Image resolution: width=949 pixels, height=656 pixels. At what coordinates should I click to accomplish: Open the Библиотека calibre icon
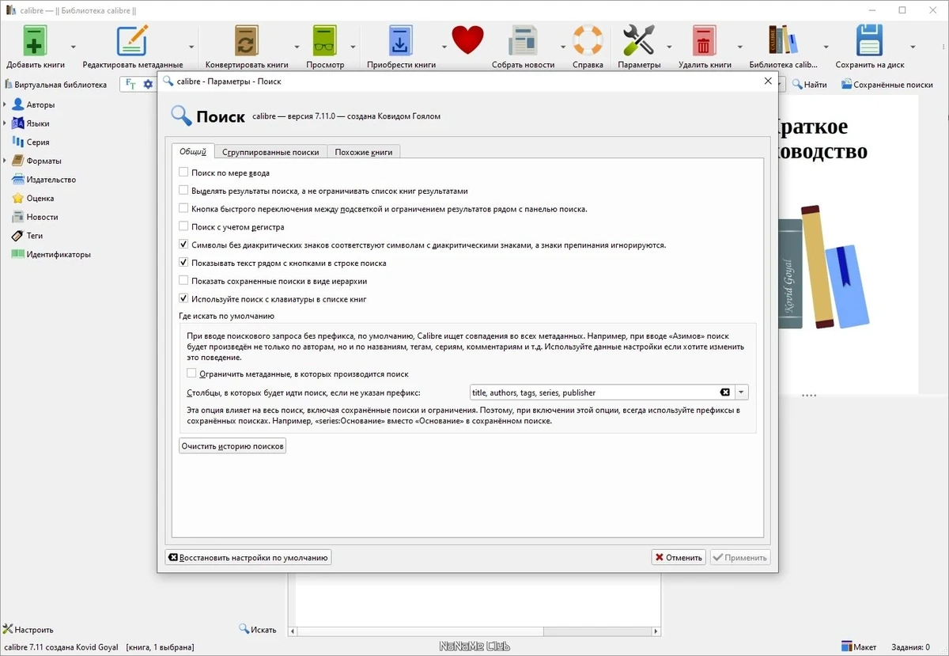[x=783, y=40]
